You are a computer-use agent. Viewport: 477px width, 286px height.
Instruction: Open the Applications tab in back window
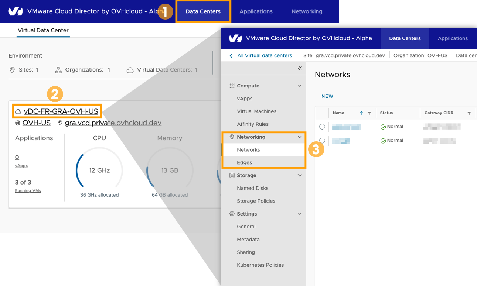point(256,11)
